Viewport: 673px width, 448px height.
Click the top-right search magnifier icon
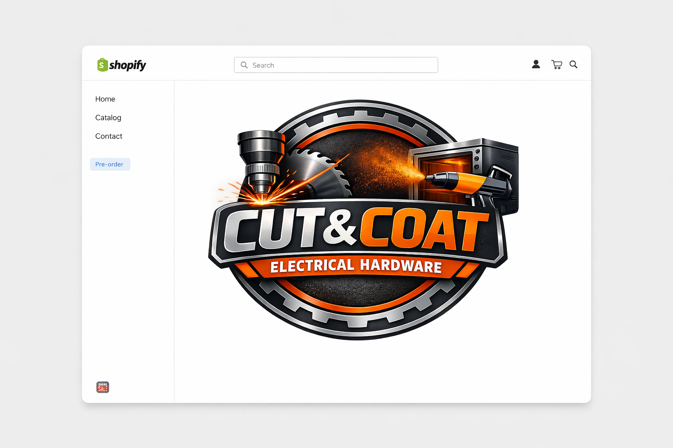[x=574, y=64]
